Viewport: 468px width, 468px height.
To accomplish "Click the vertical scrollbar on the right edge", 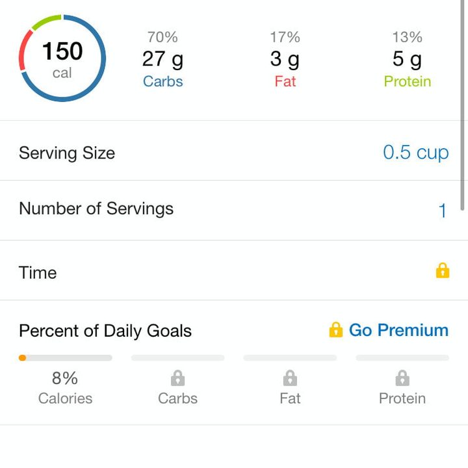I will coord(463,104).
